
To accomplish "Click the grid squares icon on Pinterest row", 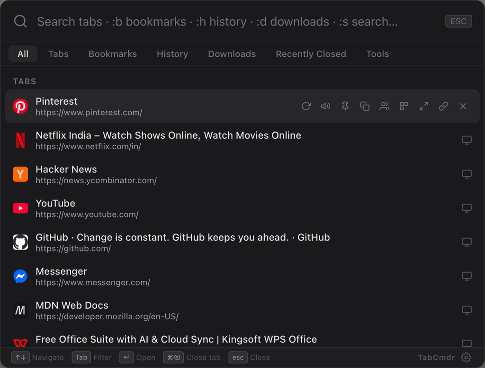I will [x=404, y=107].
